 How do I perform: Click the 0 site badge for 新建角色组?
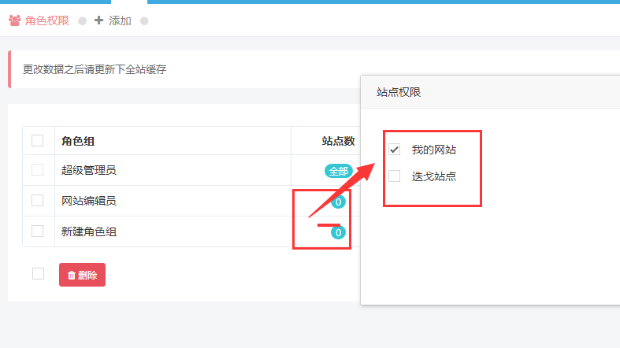point(339,233)
